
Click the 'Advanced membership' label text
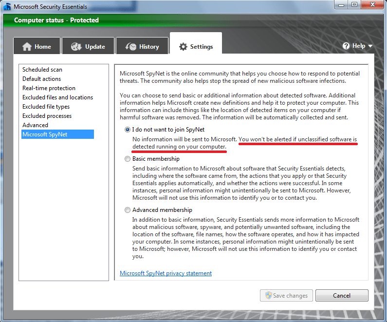(162, 210)
